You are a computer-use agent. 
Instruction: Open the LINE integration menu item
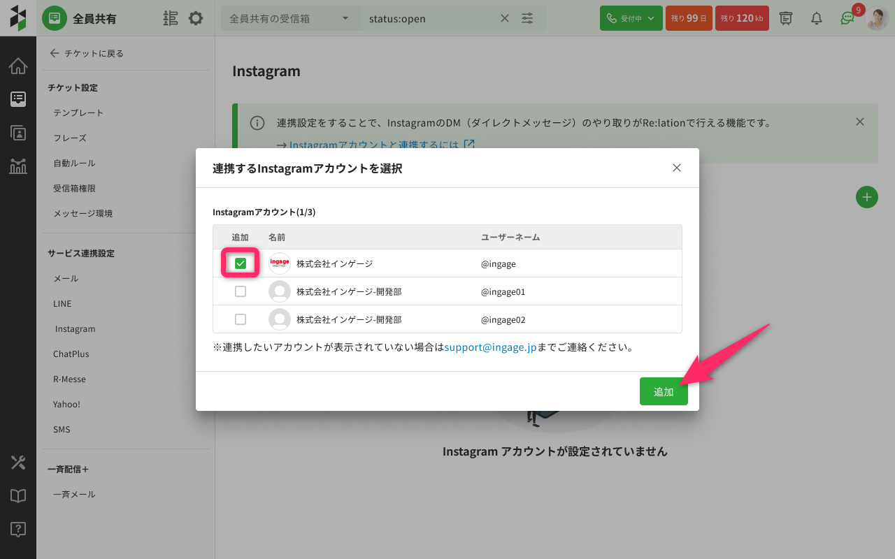(62, 303)
